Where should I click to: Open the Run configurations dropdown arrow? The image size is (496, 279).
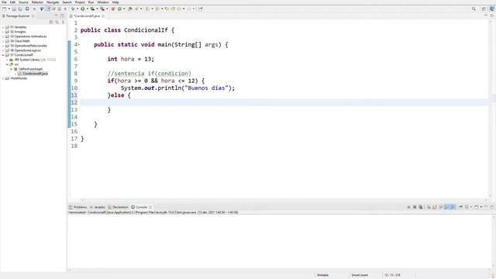tap(88, 9)
